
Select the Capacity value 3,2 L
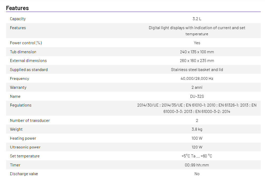click(197, 19)
